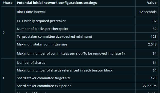Image resolution: width=160 pixels, height=93 pixels.
Task: Click the 128 value for target committee size
Action: (153, 36)
